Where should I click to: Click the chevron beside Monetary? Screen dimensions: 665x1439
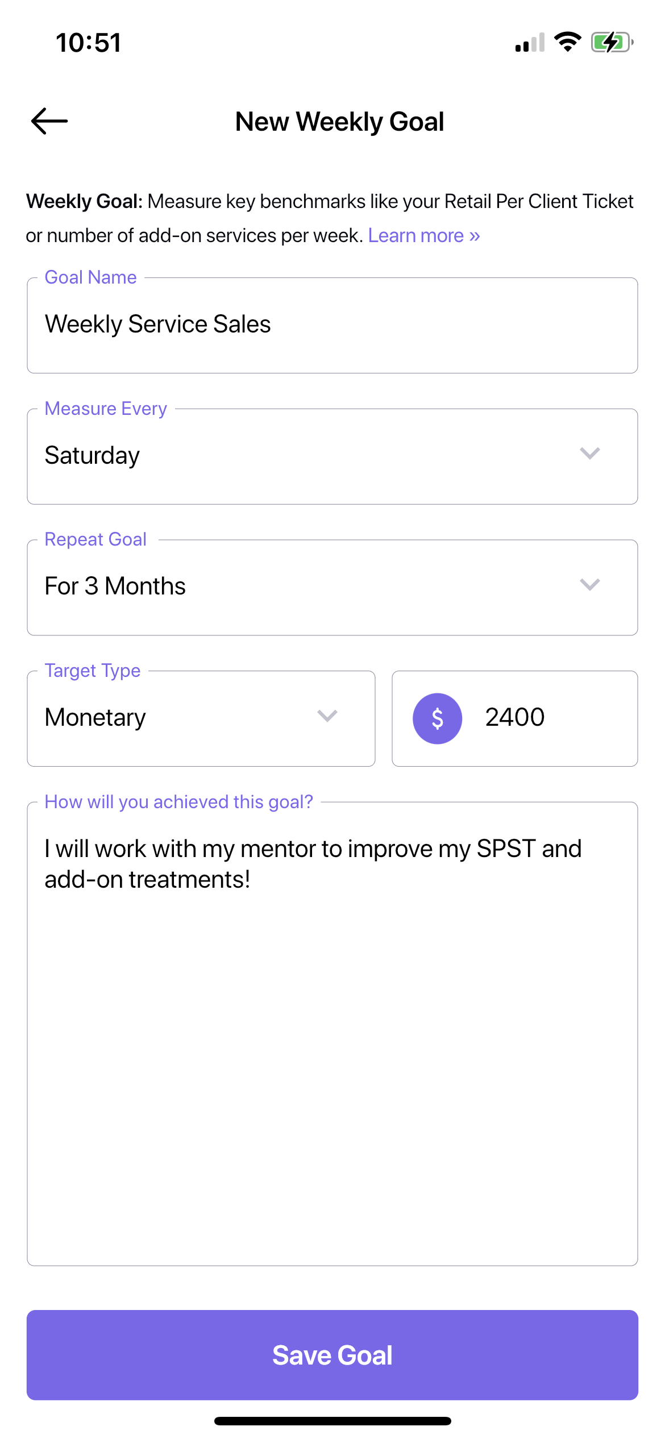(x=327, y=716)
